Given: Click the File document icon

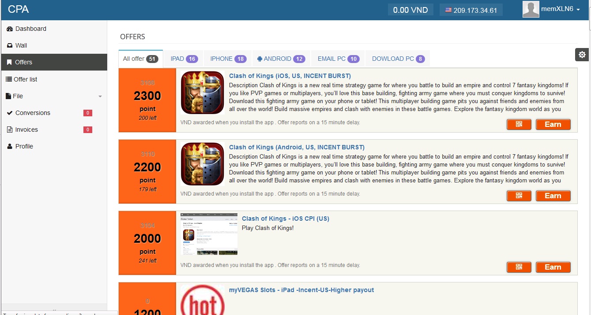Looking at the screenshot, I should click(x=8, y=96).
